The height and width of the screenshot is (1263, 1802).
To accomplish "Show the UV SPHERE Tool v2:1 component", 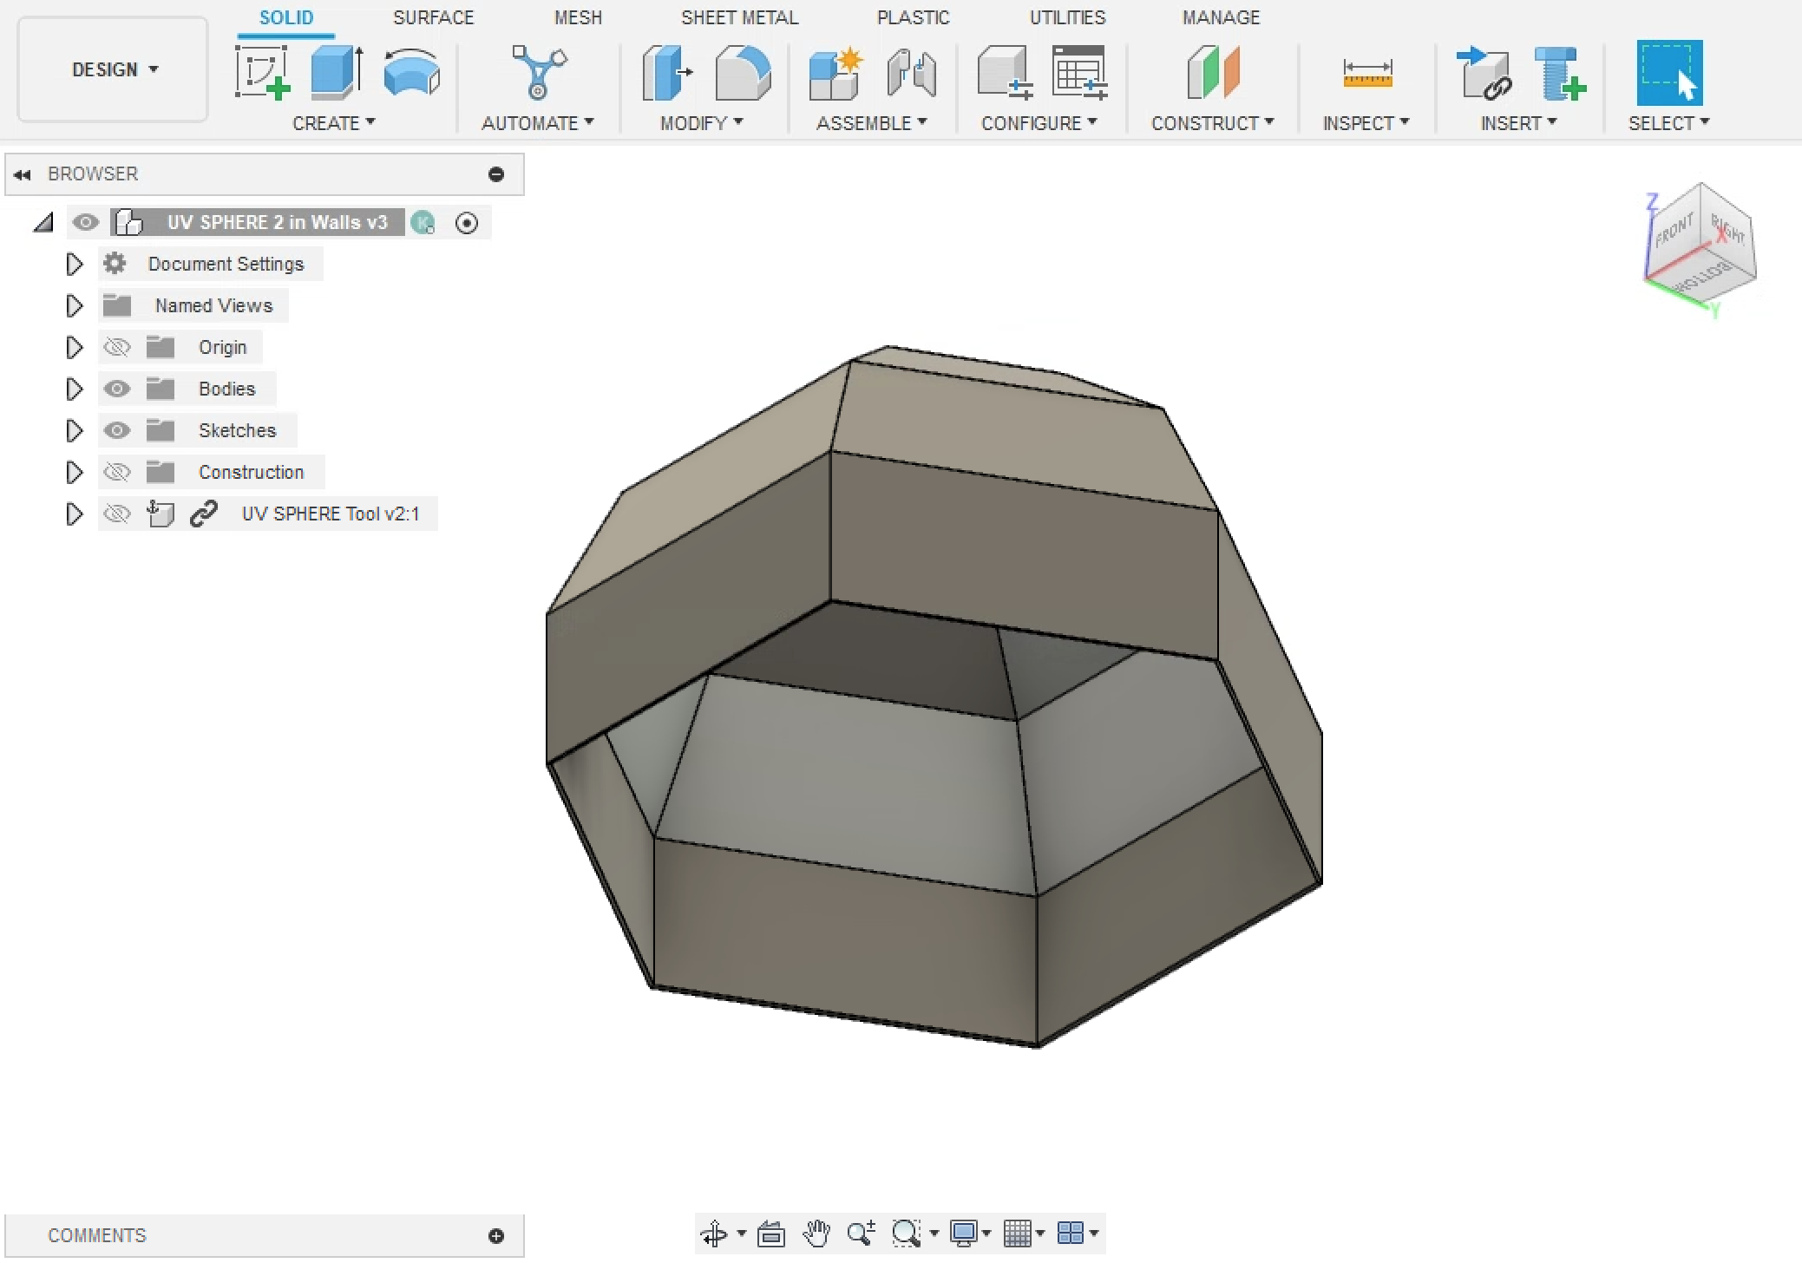I will [x=117, y=514].
